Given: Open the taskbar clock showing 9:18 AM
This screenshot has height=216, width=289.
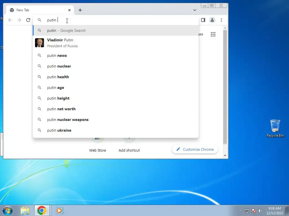Looking at the screenshot, I should click(x=274, y=211).
